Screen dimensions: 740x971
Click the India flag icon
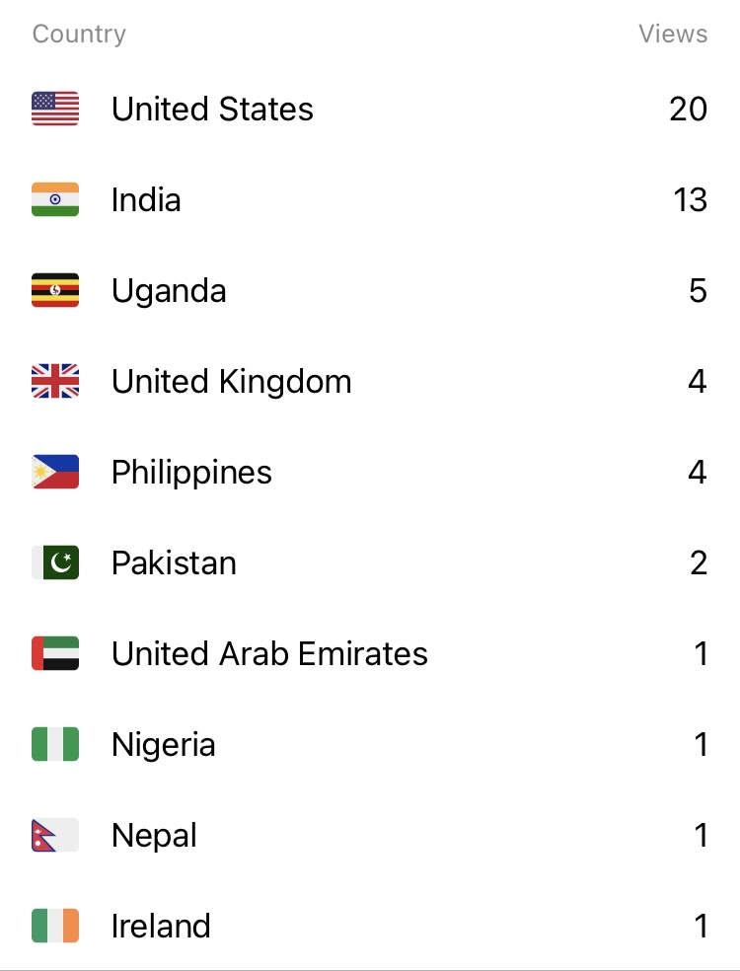tap(55, 199)
